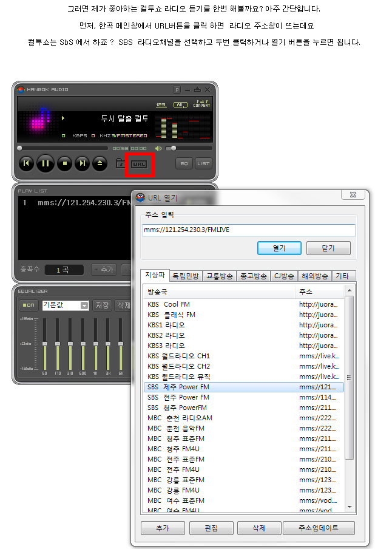375x549 pixels.
Task: Click the URL address input field
Action: [x=249, y=230]
